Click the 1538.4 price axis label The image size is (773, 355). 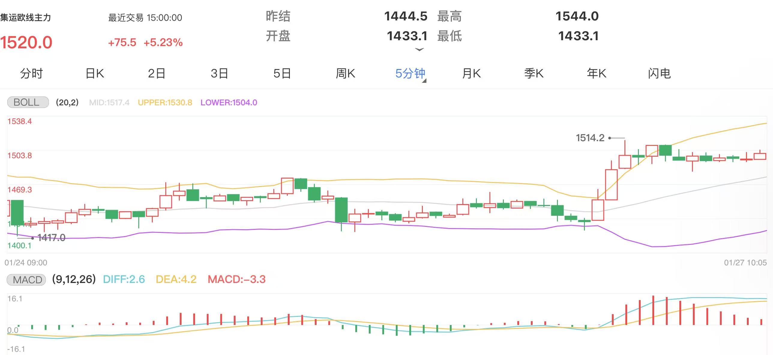coord(20,121)
